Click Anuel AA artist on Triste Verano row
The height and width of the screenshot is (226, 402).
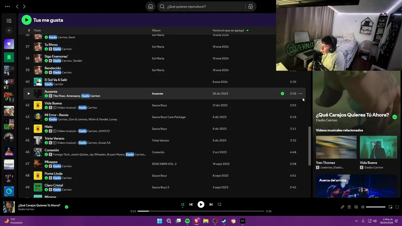(105, 143)
